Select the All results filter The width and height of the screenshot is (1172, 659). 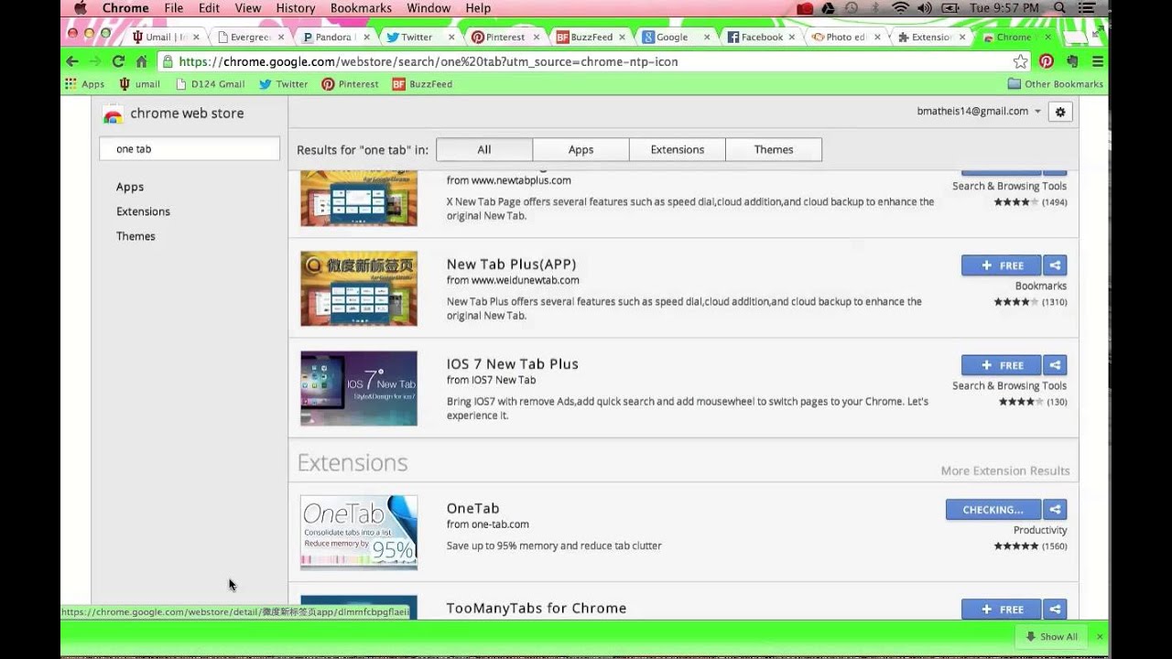(483, 149)
